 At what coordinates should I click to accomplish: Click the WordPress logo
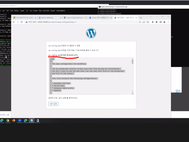tap(91, 33)
